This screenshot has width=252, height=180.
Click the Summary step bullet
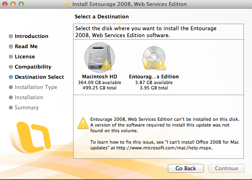pyautogui.click(x=11, y=108)
